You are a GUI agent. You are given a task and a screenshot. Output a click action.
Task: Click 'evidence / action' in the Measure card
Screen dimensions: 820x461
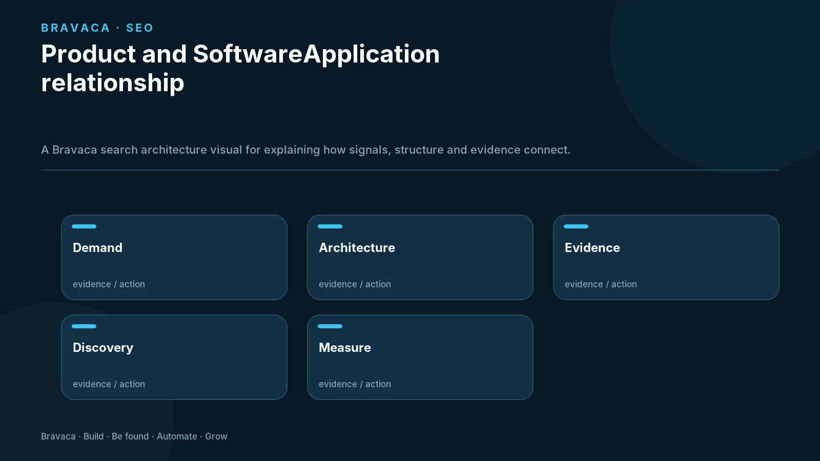tap(355, 384)
